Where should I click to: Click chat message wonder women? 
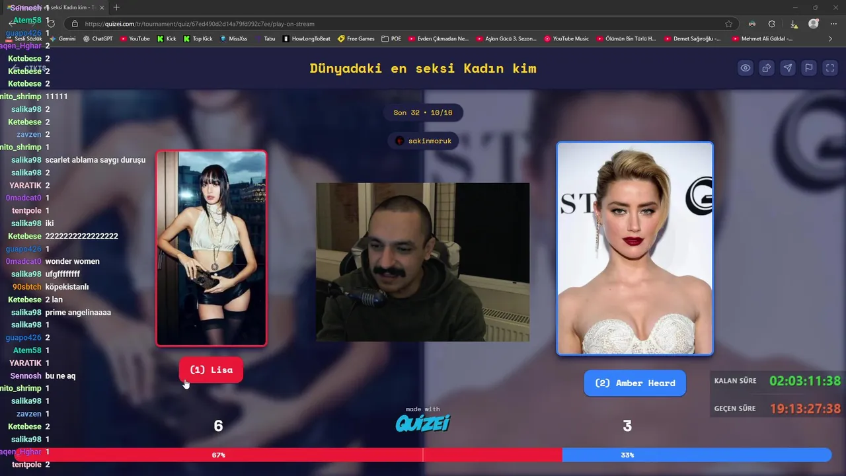pyautogui.click(x=73, y=261)
